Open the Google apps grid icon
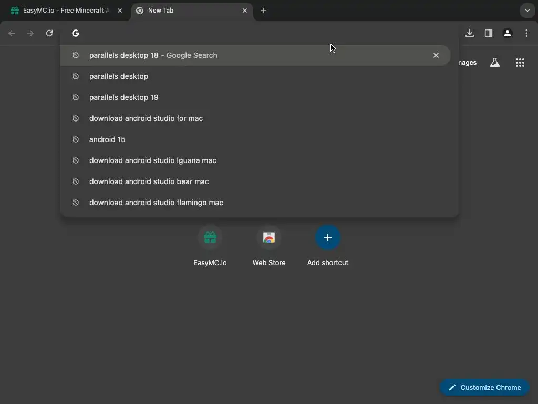538x404 pixels. point(520,63)
